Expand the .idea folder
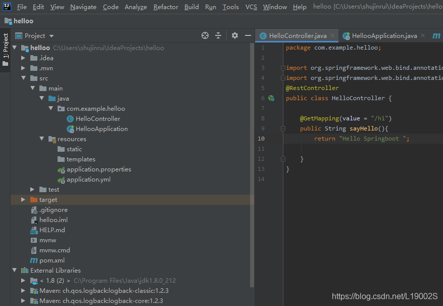 click(23, 58)
